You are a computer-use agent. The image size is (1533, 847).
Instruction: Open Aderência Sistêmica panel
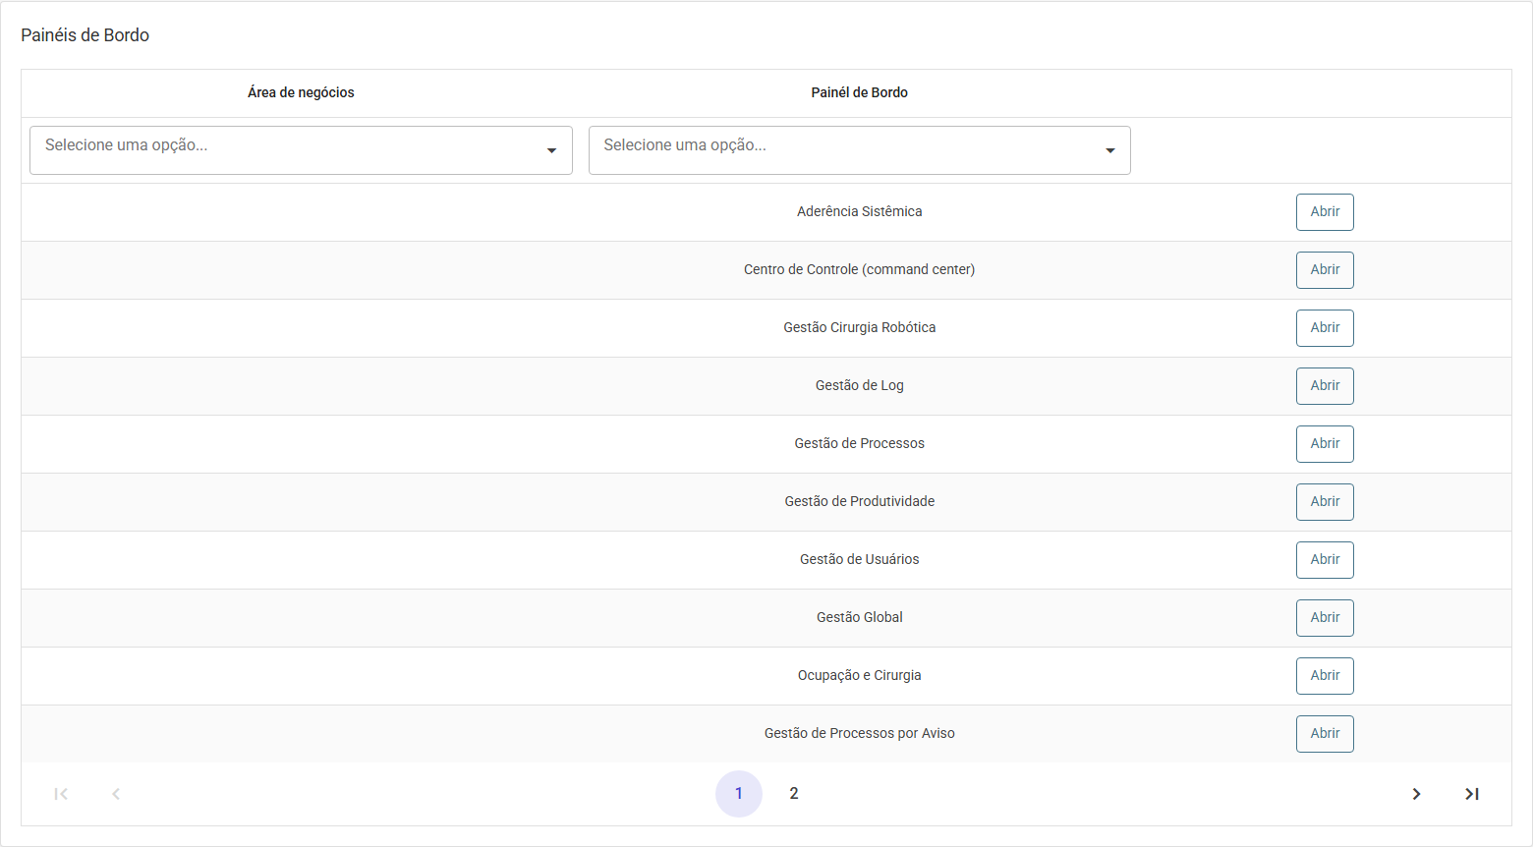click(x=1325, y=212)
